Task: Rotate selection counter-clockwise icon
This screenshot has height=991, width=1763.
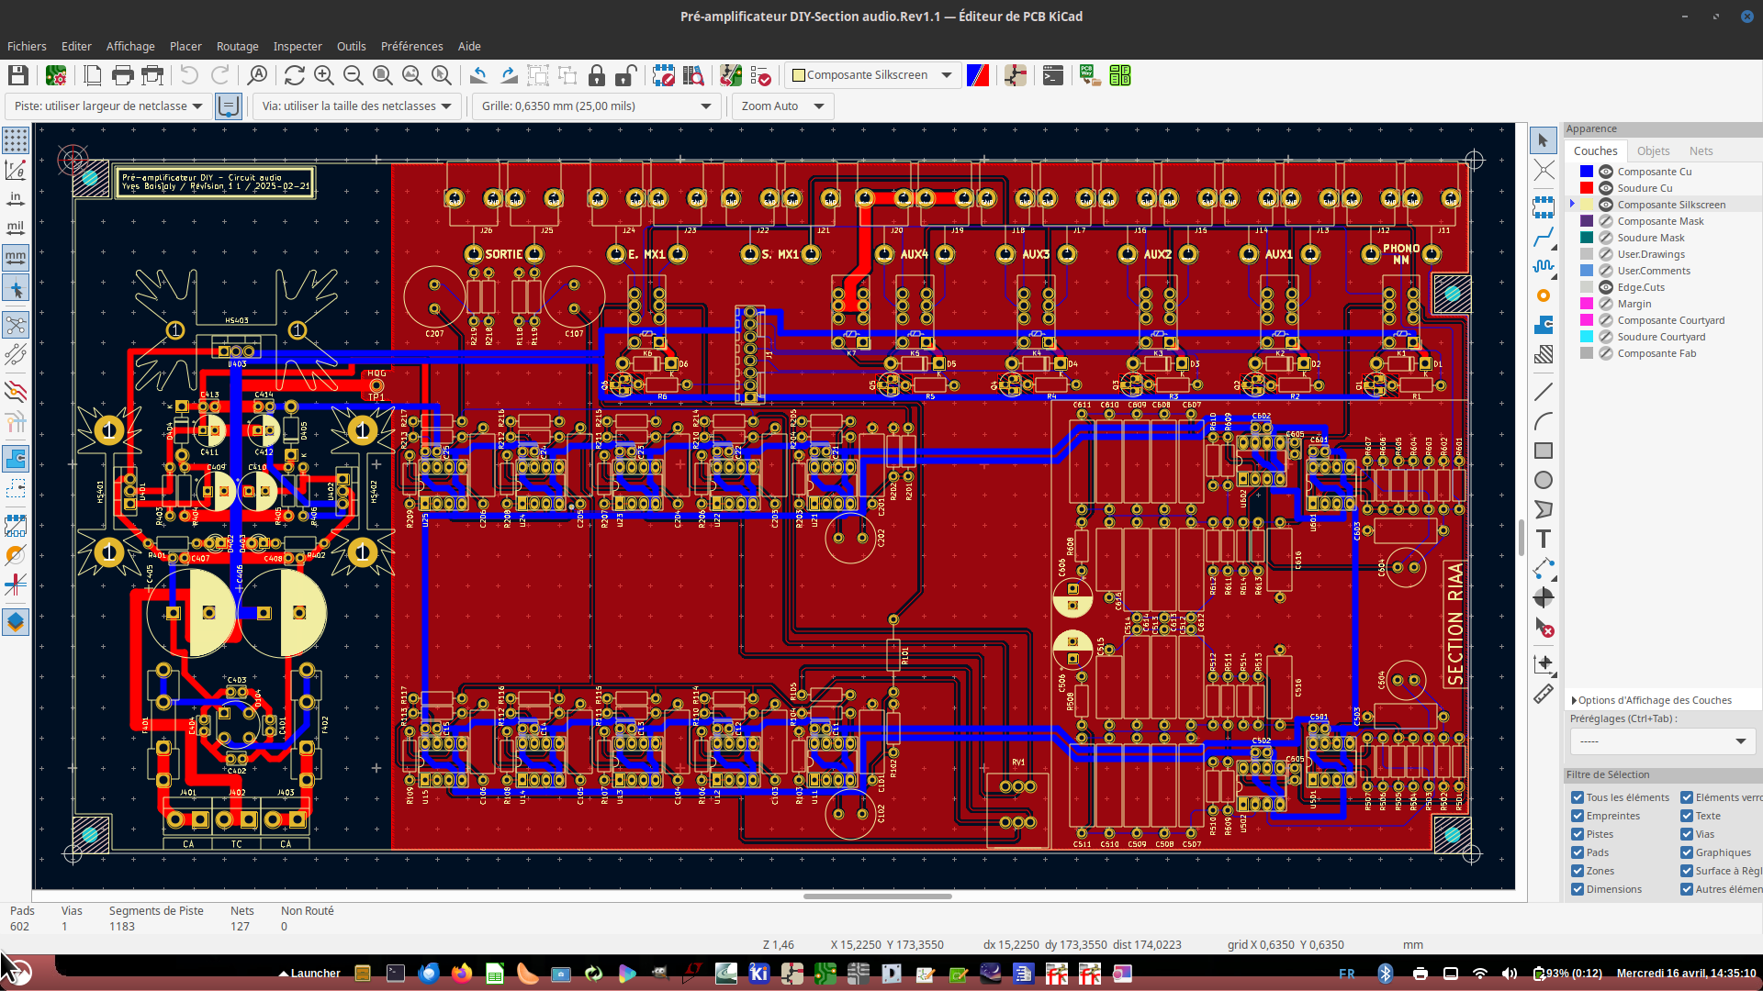Action: click(x=478, y=75)
